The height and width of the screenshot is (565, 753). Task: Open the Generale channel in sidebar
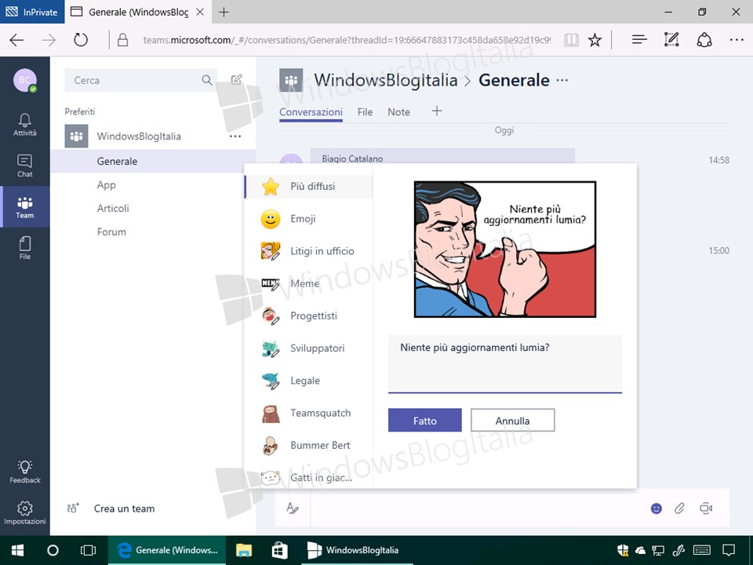153,162
